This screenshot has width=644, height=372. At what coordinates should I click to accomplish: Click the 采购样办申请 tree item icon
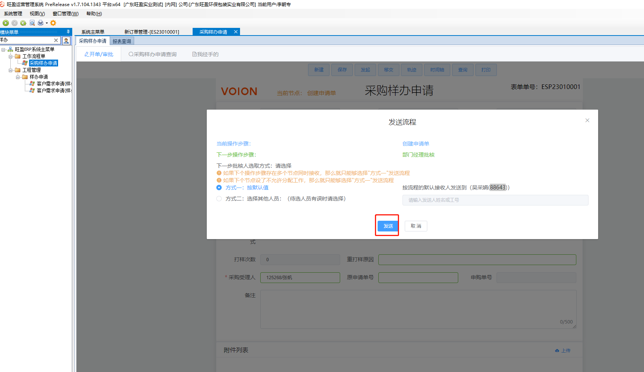(25, 63)
